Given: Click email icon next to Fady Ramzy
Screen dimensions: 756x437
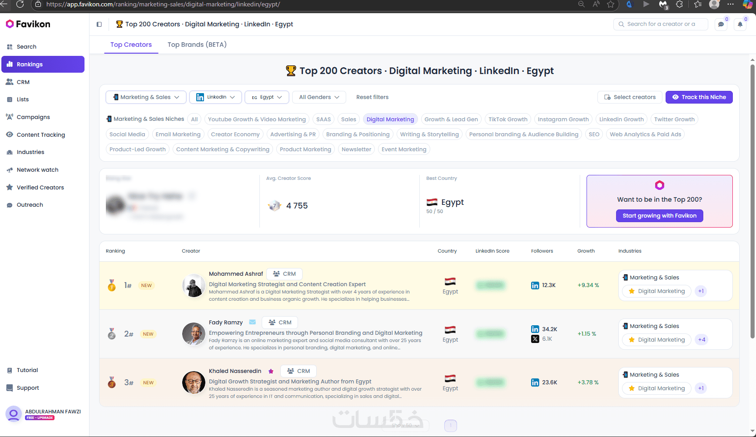Looking at the screenshot, I should coord(253,322).
